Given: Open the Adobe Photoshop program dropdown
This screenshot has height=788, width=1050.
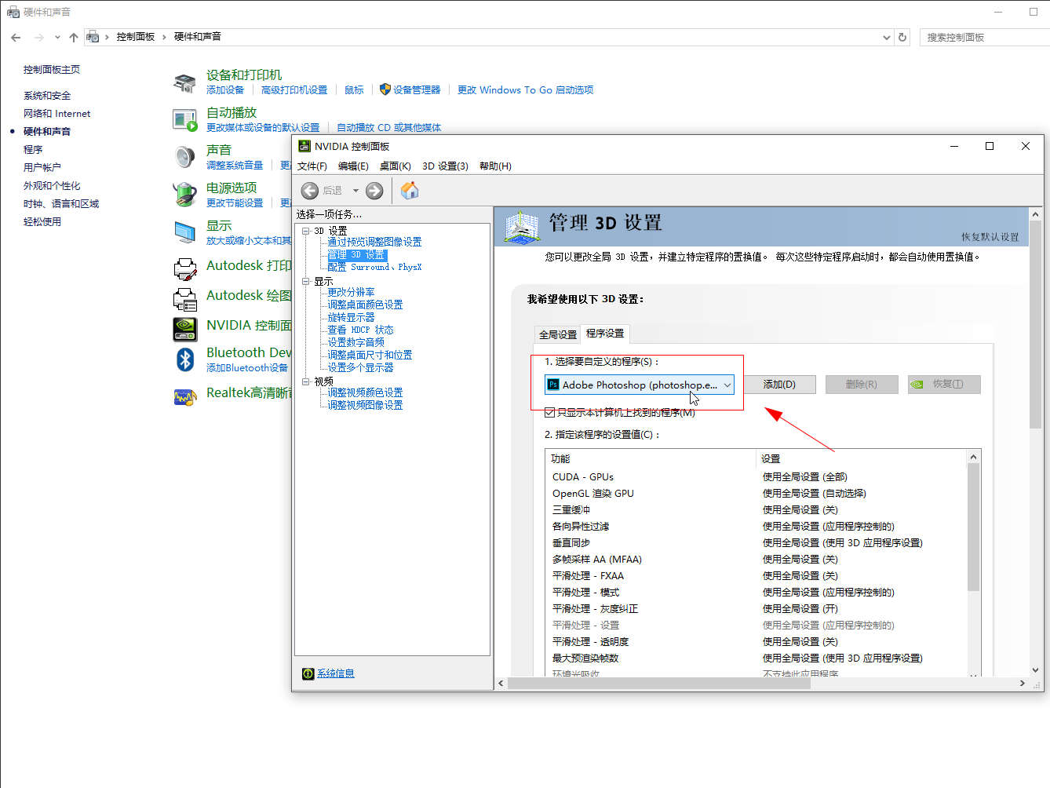Looking at the screenshot, I should pos(640,385).
